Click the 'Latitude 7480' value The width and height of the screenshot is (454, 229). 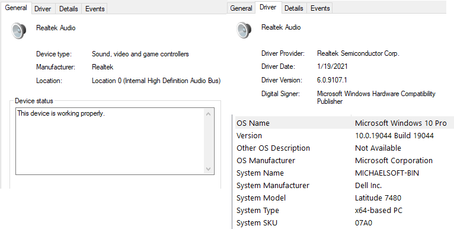click(x=378, y=198)
